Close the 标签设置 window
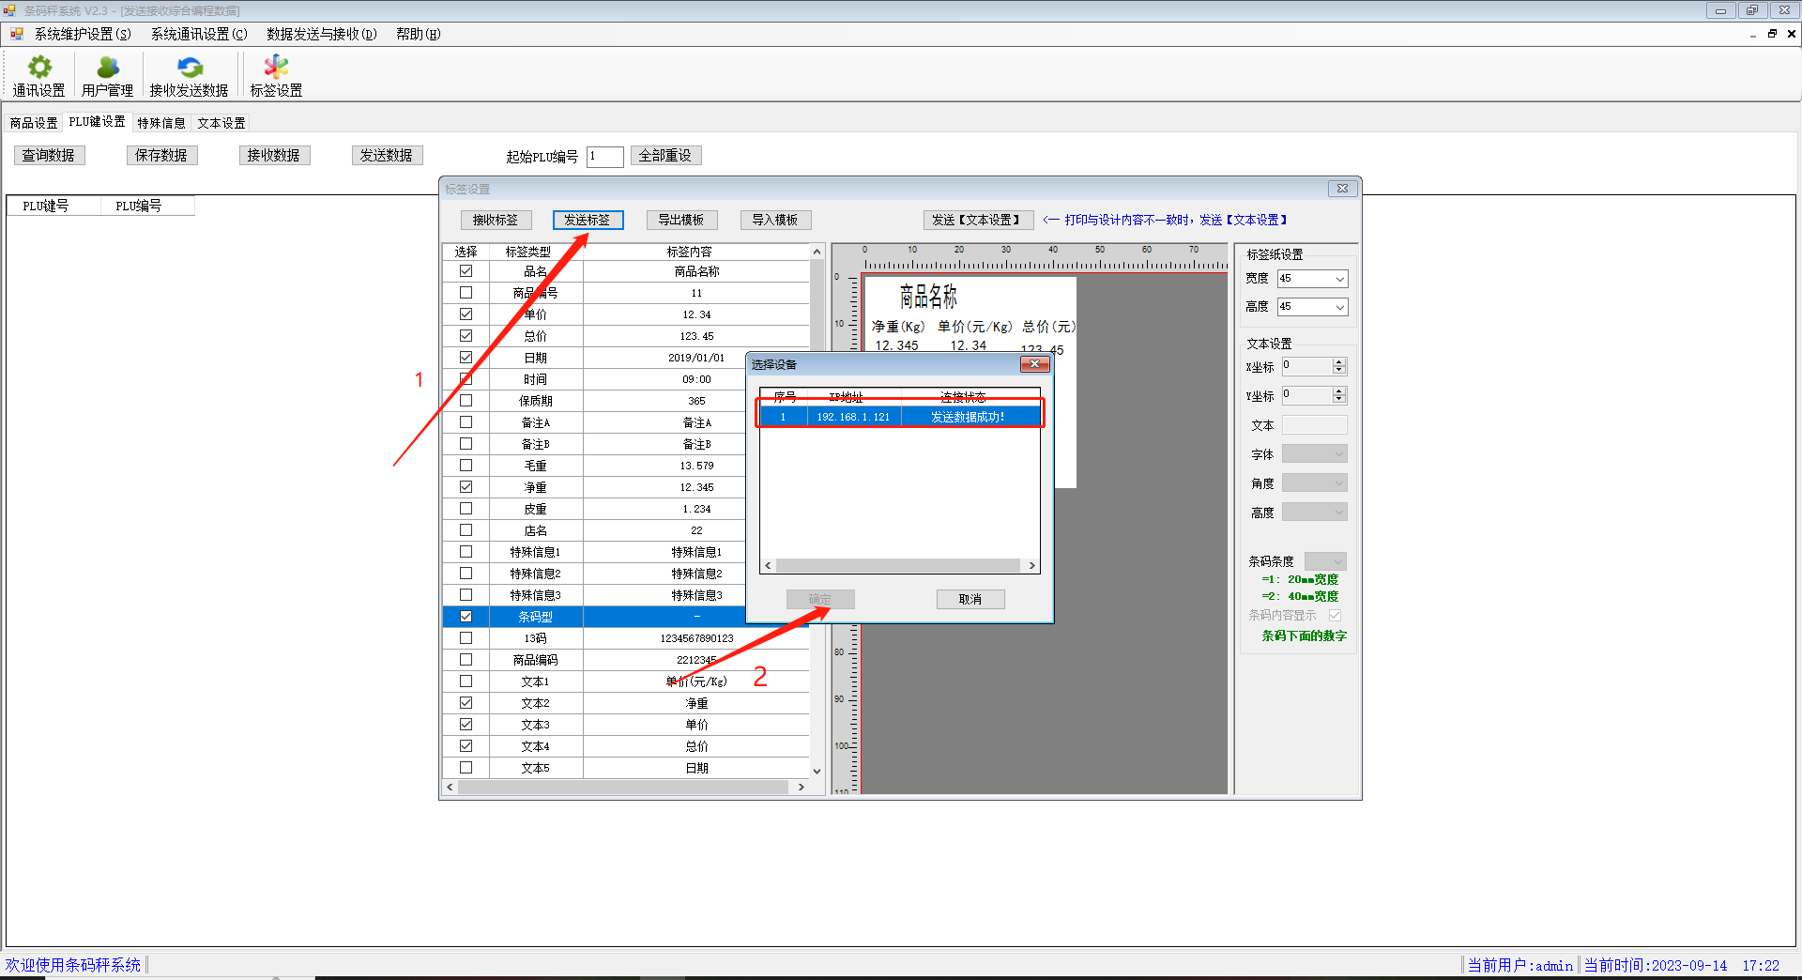Screen dimensions: 1802x980 [x=1342, y=189]
